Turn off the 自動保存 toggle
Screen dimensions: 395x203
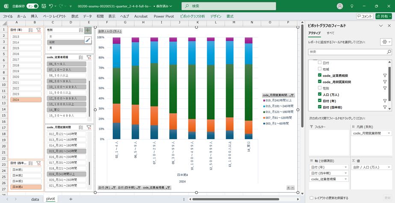(32, 6)
